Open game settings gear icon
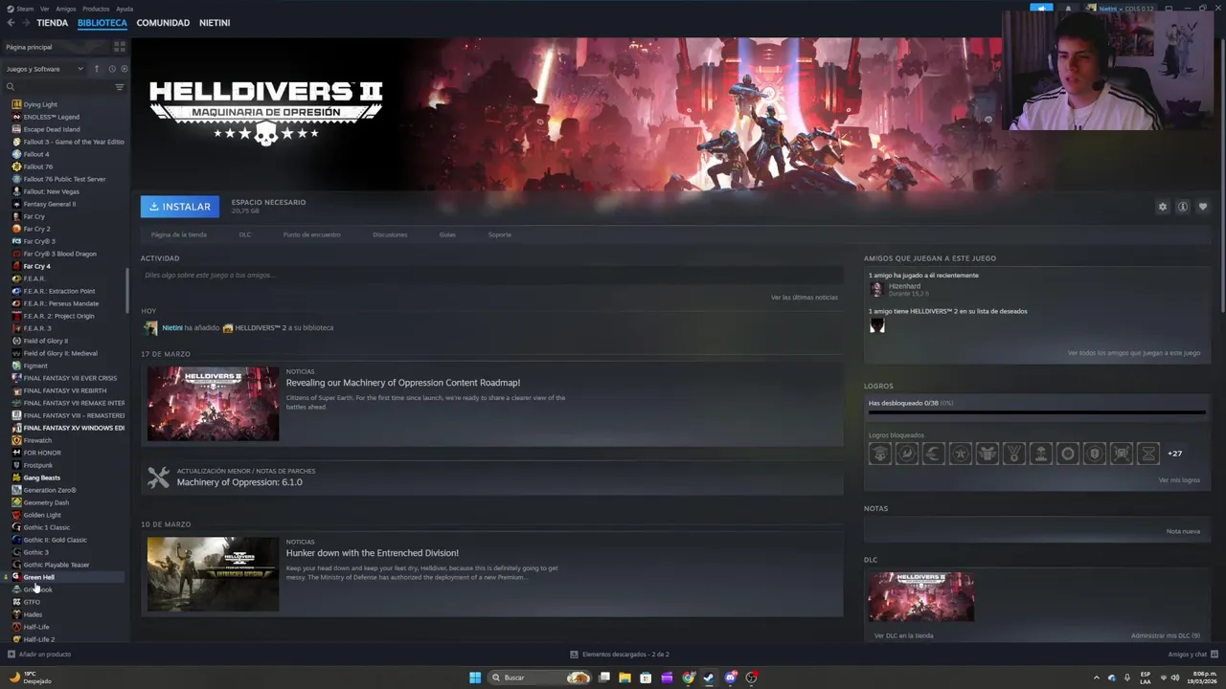This screenshot has width=1226, height=689. (x=1163, y=207)
